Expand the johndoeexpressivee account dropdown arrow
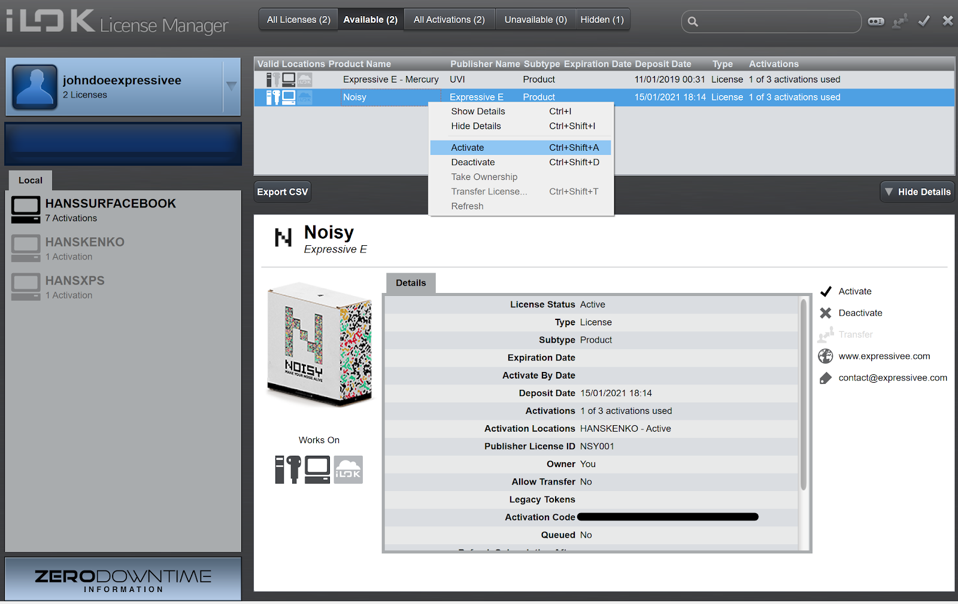 coord(232,87)
